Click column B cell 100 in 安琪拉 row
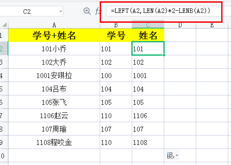The image size is (231, 165). tap(116, 75)
